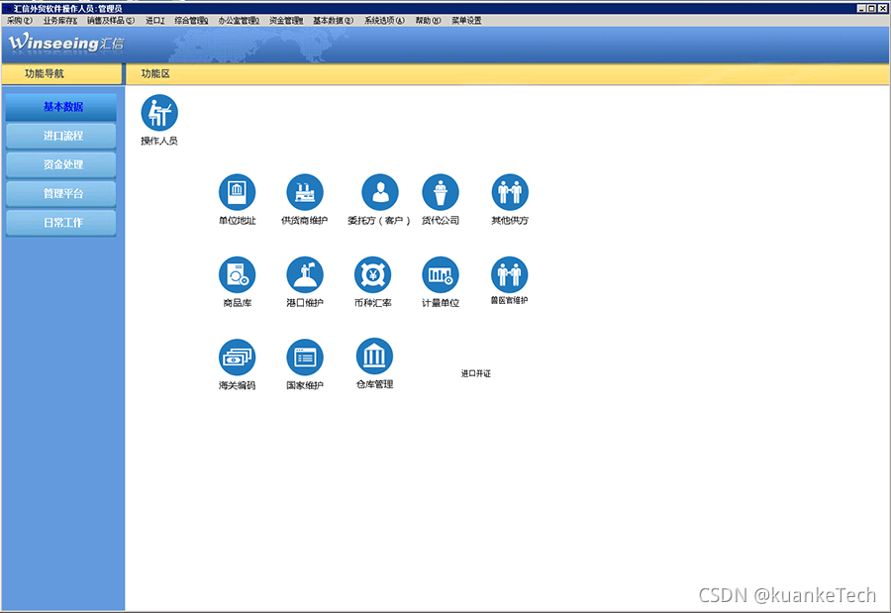891x613 pixels.
Task: Select the 资金处理 navigation button
Action: click(60, 165)
